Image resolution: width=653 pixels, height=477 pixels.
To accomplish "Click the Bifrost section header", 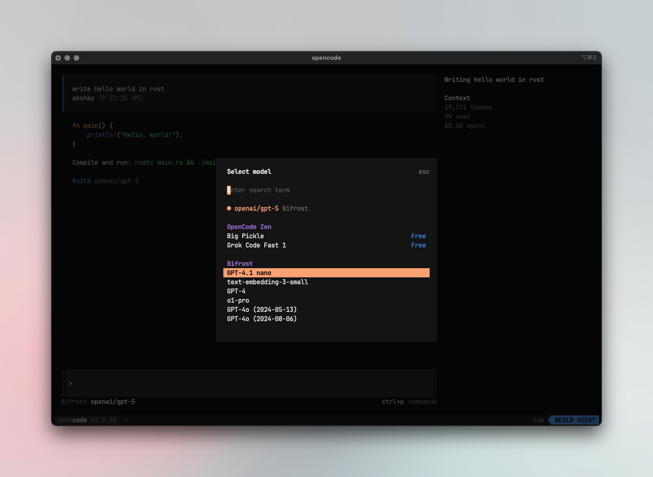I will (x=239, y=263).
